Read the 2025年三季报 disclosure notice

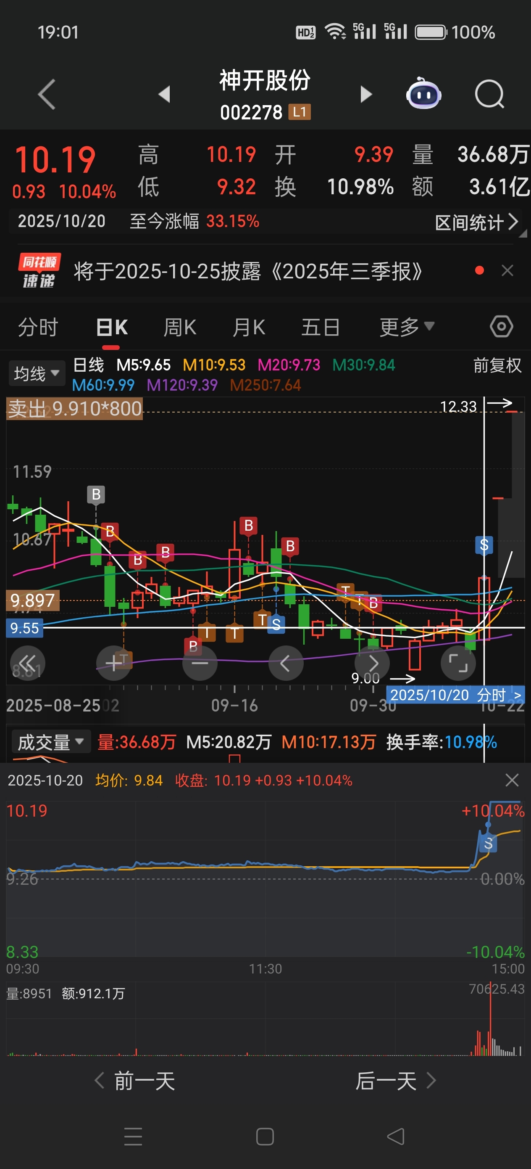(248, 271)
